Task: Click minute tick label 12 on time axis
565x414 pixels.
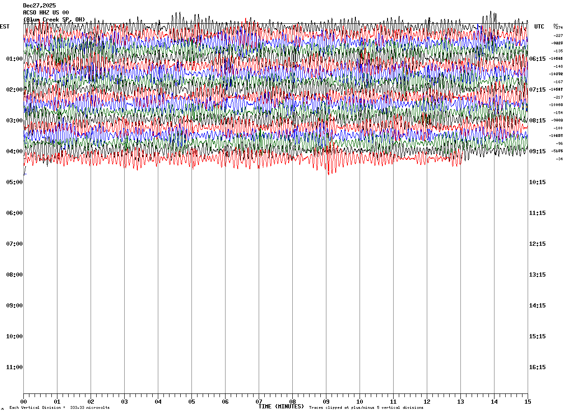Action: [427, 401]
